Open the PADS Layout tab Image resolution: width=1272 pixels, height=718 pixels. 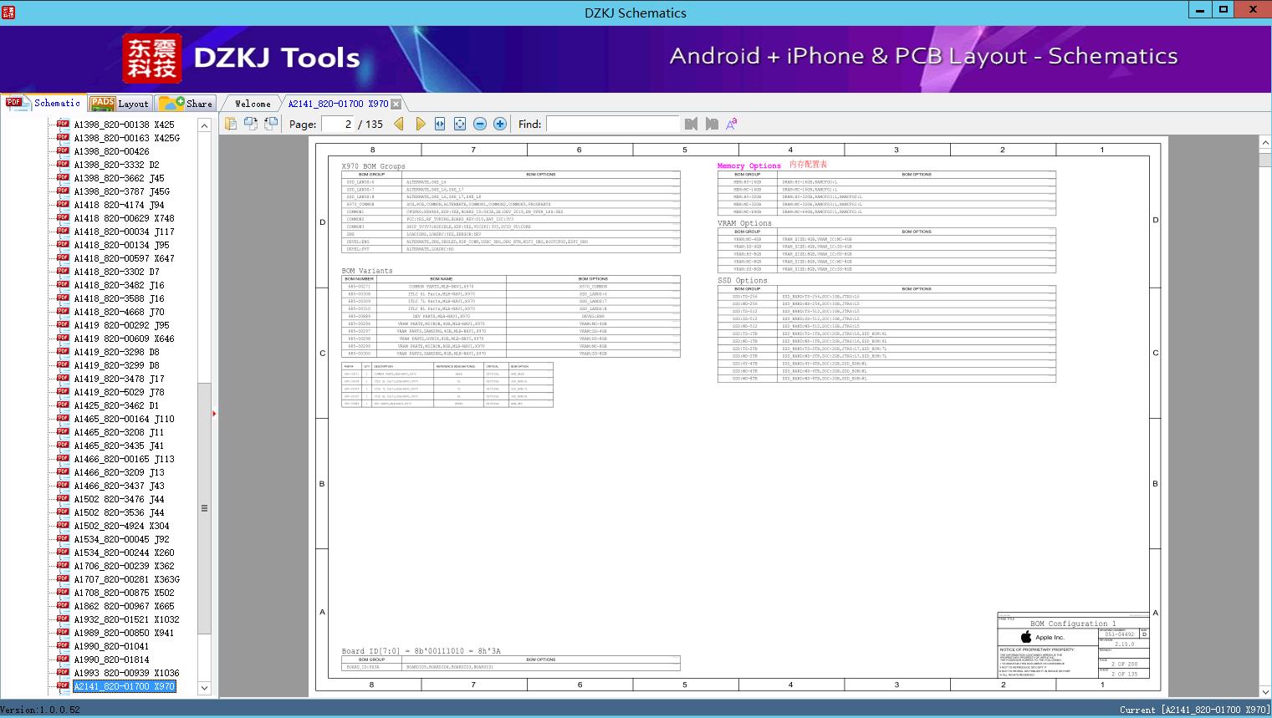[120, 104]
